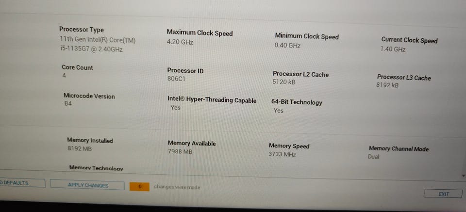Viewport: 466px width, 212px height.
Task: Click the scrollbar down arrow
Action: point(463,175)
